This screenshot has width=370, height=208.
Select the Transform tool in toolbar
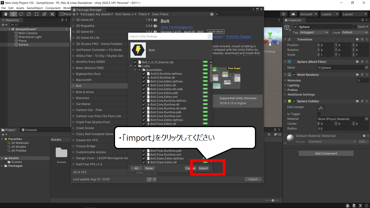pyautogui.click(x=45, y=14)
